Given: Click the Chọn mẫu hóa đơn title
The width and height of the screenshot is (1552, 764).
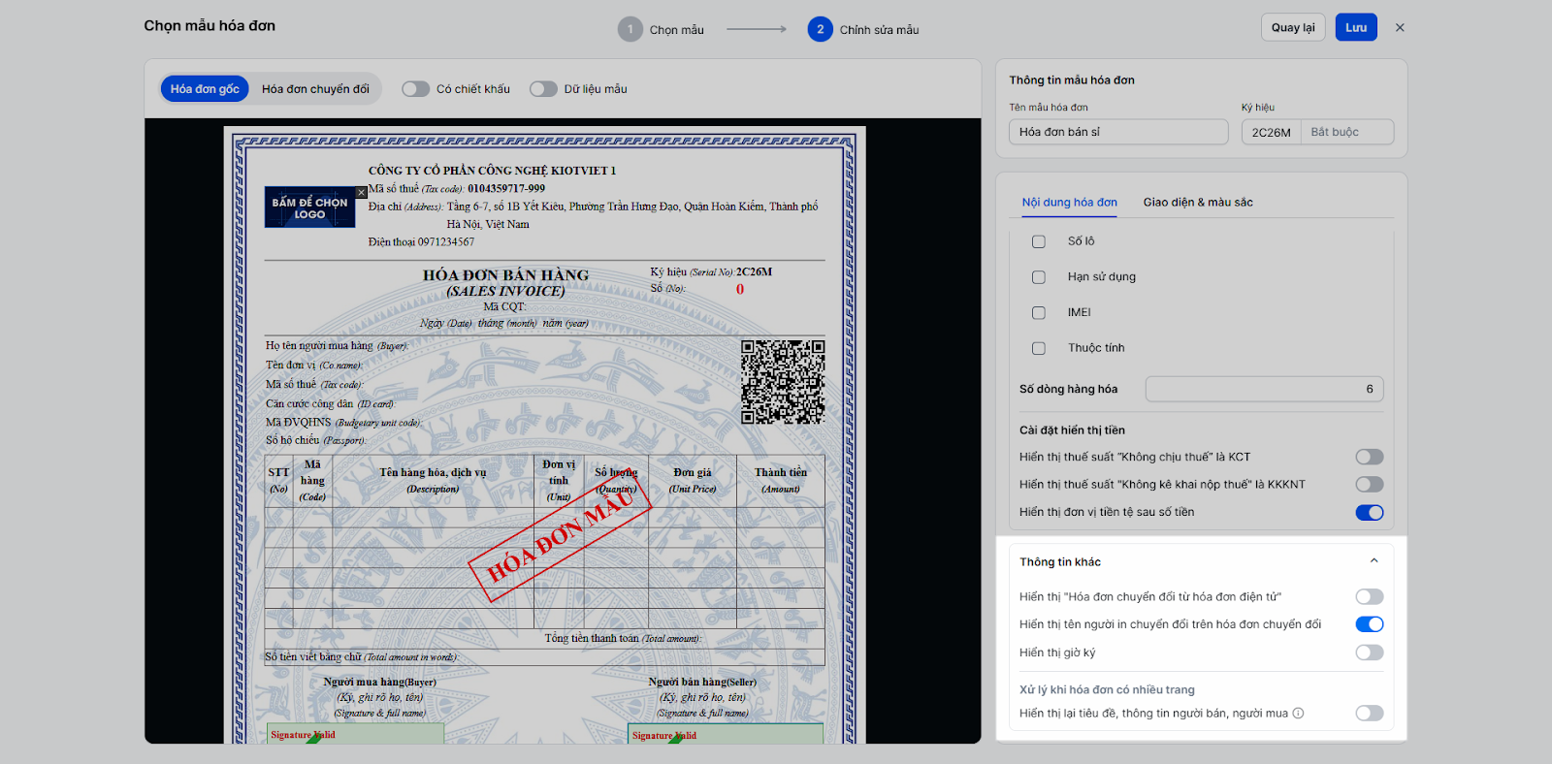Looking at the screenshot, I should point(210,26).
